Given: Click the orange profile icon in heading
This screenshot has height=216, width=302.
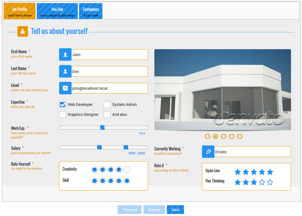Looking at the screenshot, I should [22, 32].
